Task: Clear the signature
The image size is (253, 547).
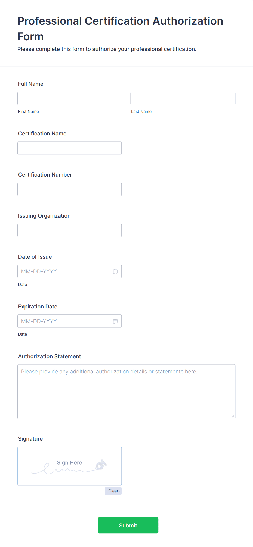Action: click(113, 491)
